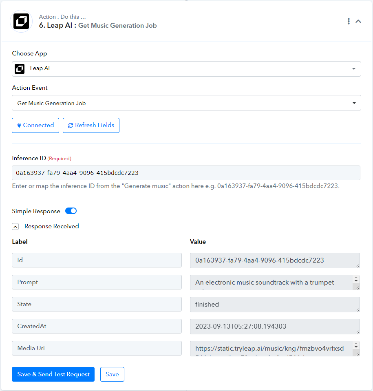The height and width of the screenshot is (391, 373).
Task: Click the Save button
Action: (x=112, y=374)
